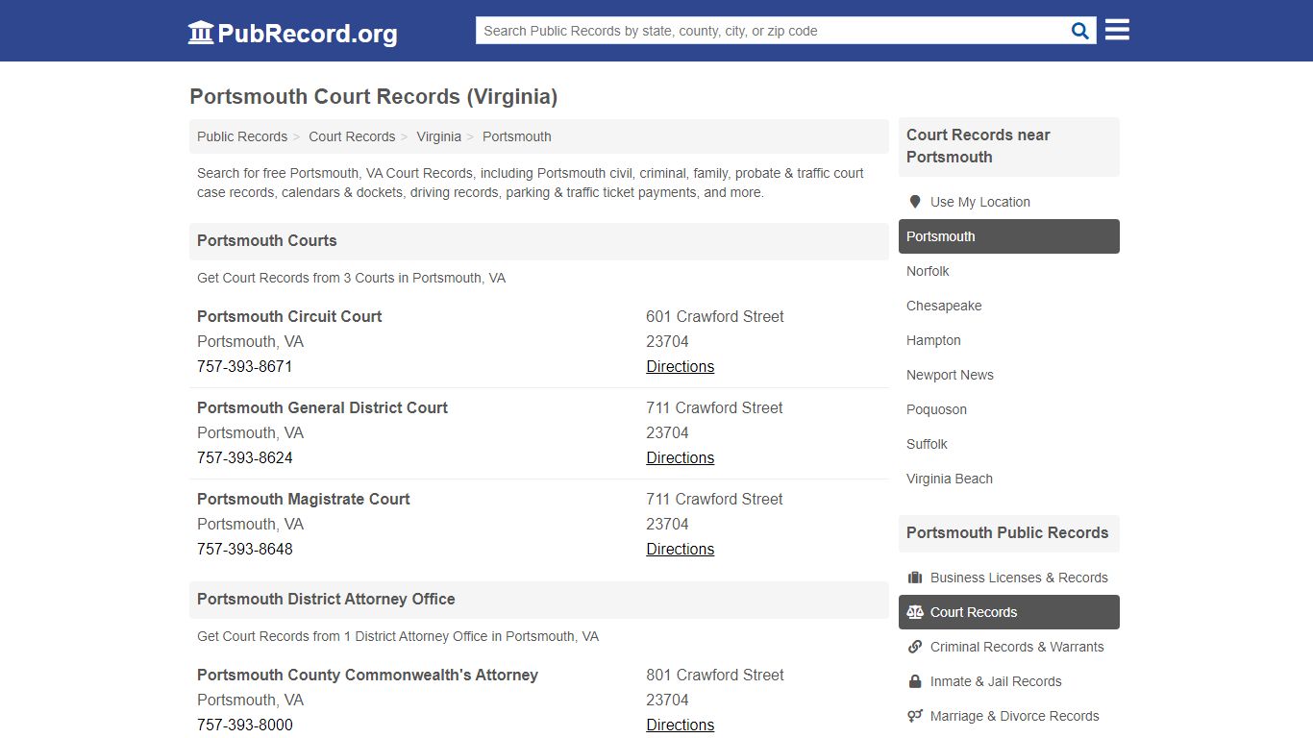The image size is (1313, 738).
Task: Open Marriage & Divorce Records category
Action: tap(1009, 716)
